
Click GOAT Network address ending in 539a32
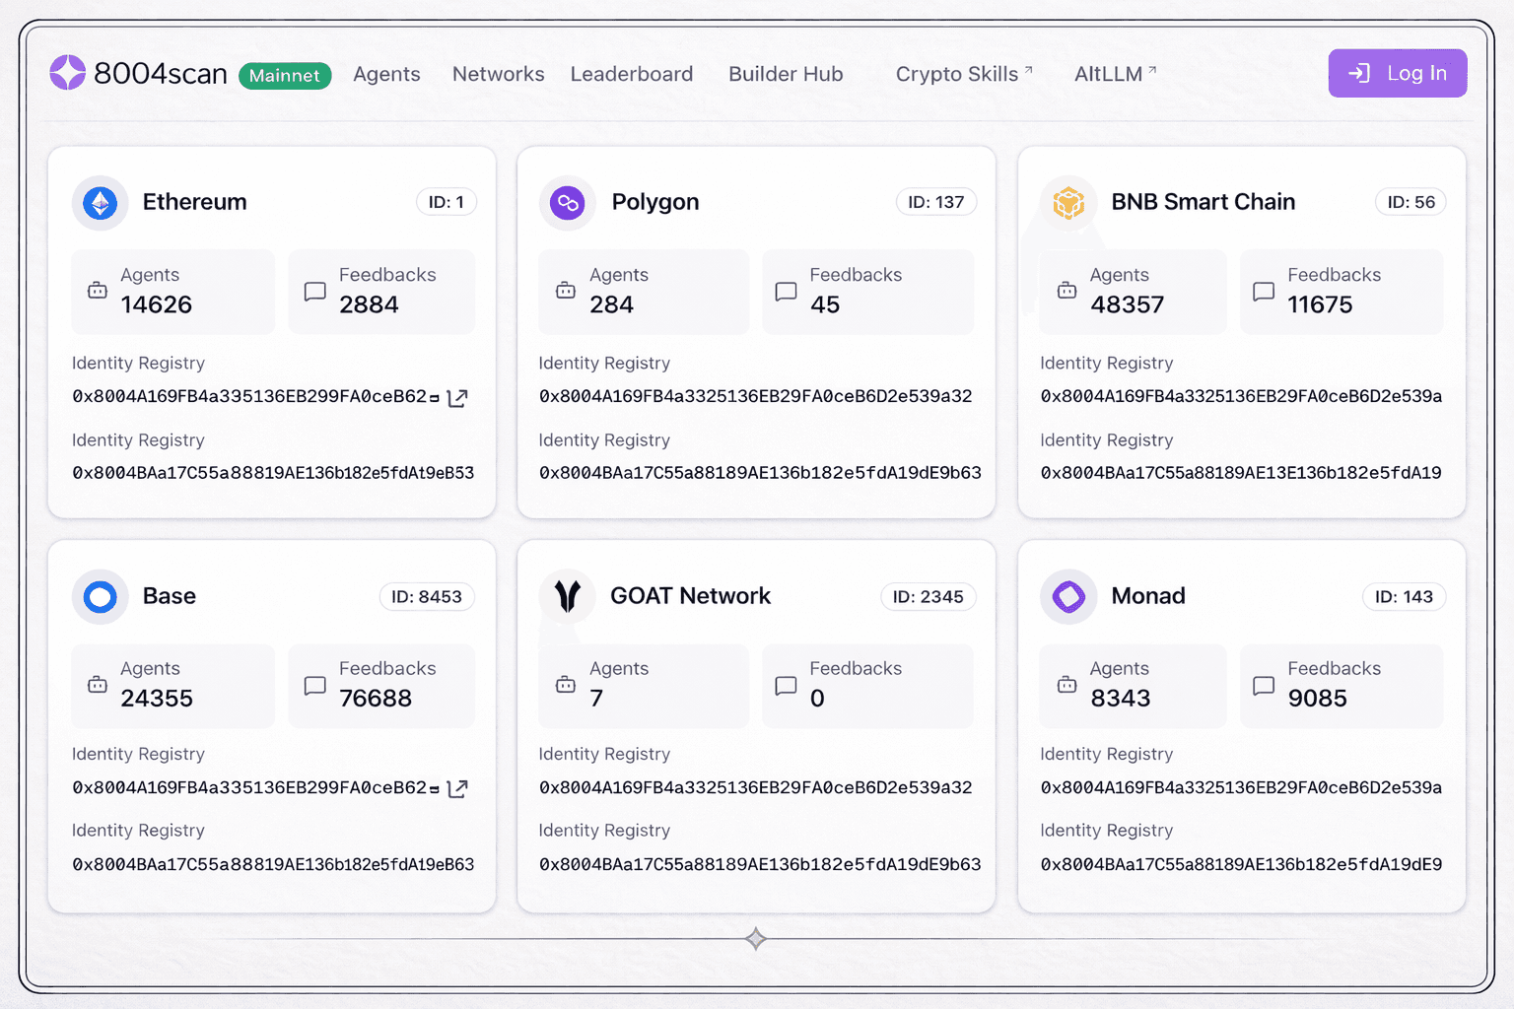756,788
